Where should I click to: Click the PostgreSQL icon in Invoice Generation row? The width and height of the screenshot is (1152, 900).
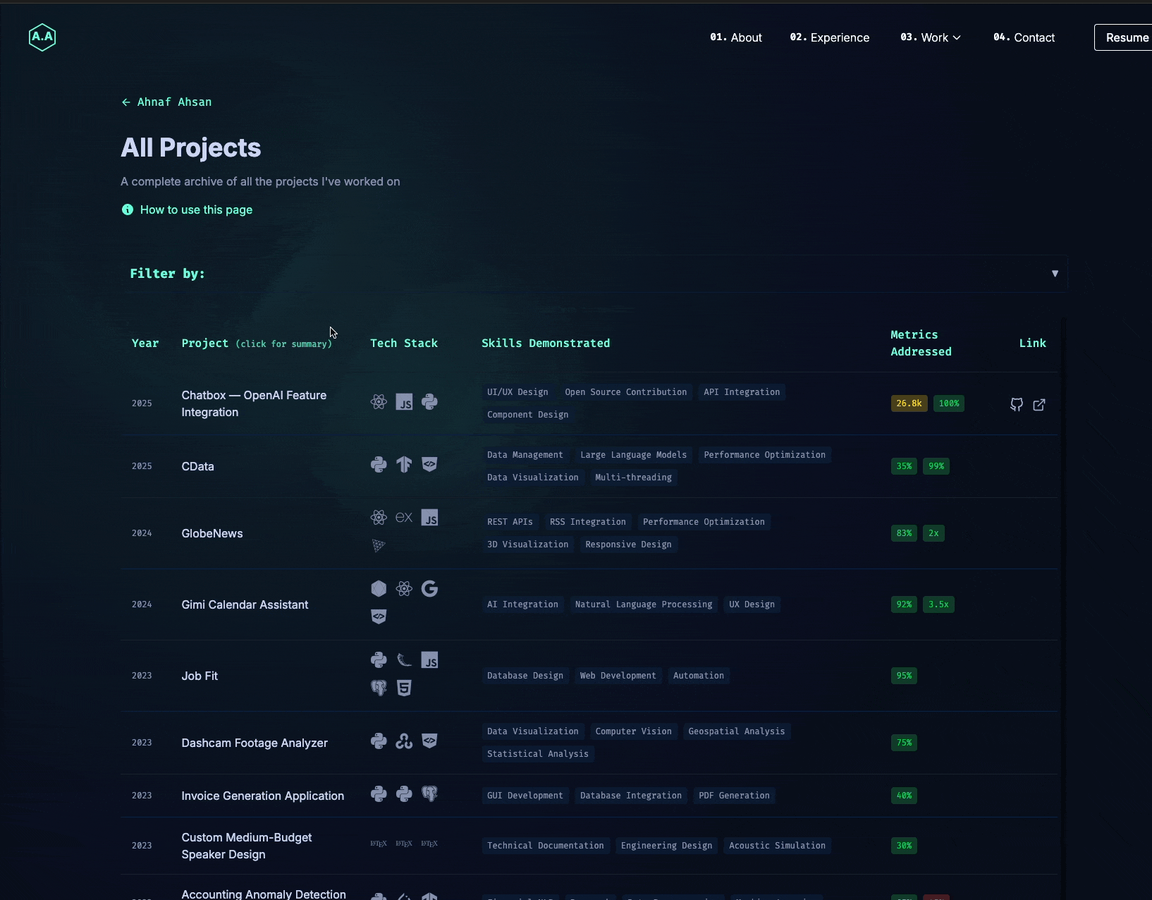[x=429, y=794]
